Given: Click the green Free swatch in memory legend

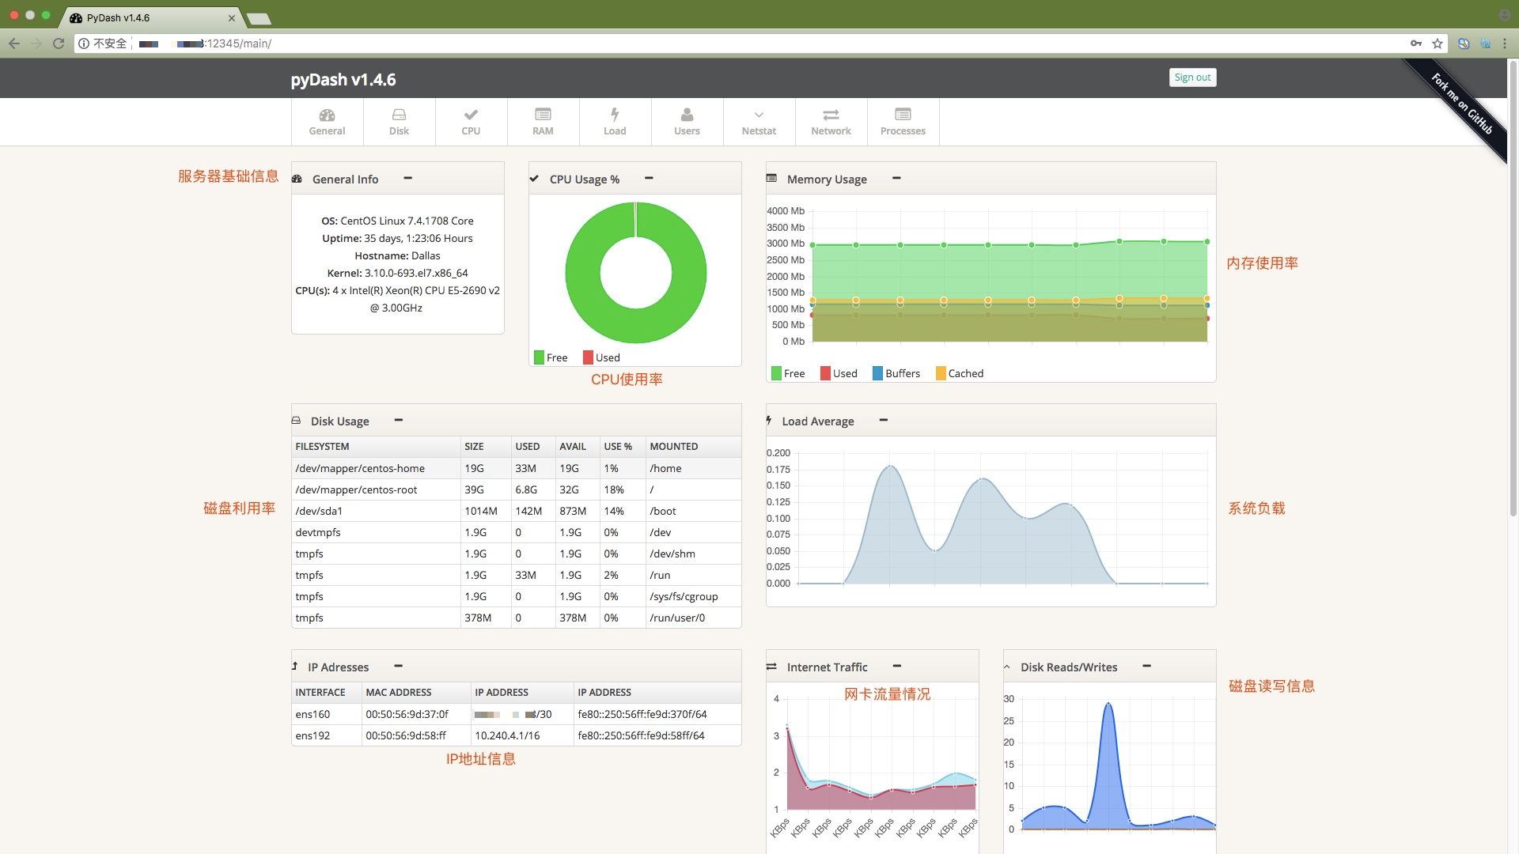Looking at the screenshot, I should [776, 373].
